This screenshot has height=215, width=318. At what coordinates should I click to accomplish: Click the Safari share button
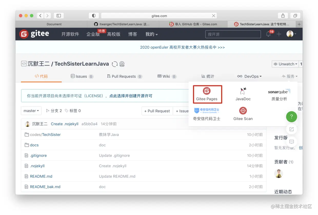(283, 16)
